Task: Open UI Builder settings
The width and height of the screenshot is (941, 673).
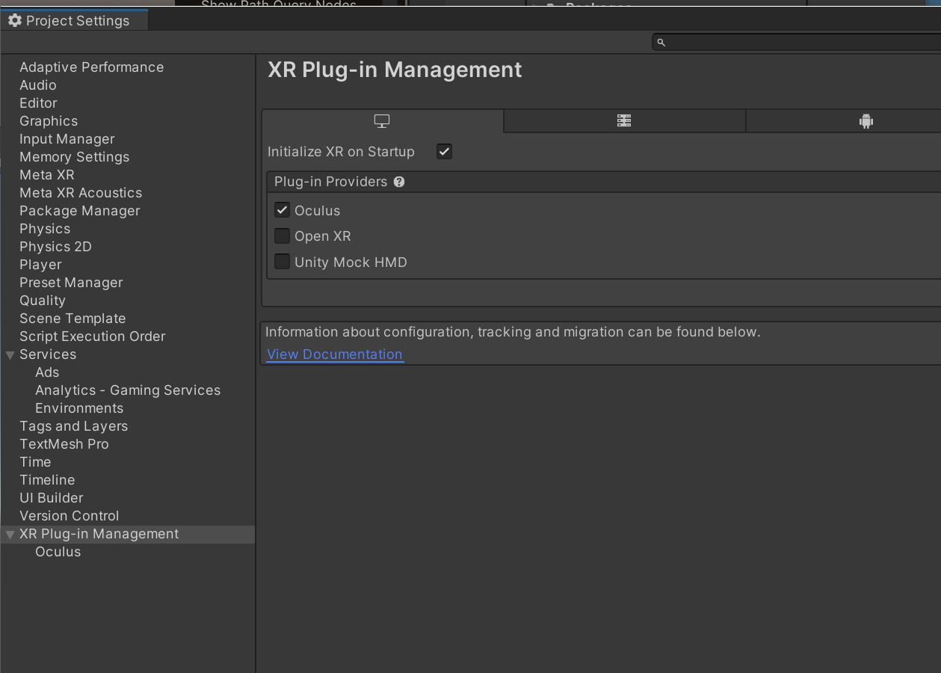Action: click(52, 498)
